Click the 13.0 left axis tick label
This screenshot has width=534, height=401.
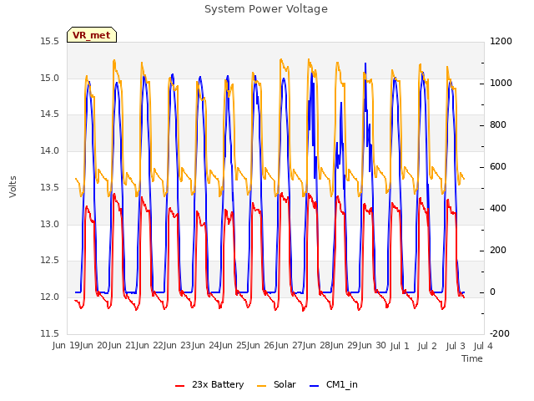50,224
